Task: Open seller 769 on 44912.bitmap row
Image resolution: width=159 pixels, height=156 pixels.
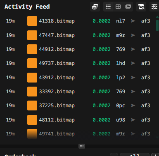Action: point(121,49)
